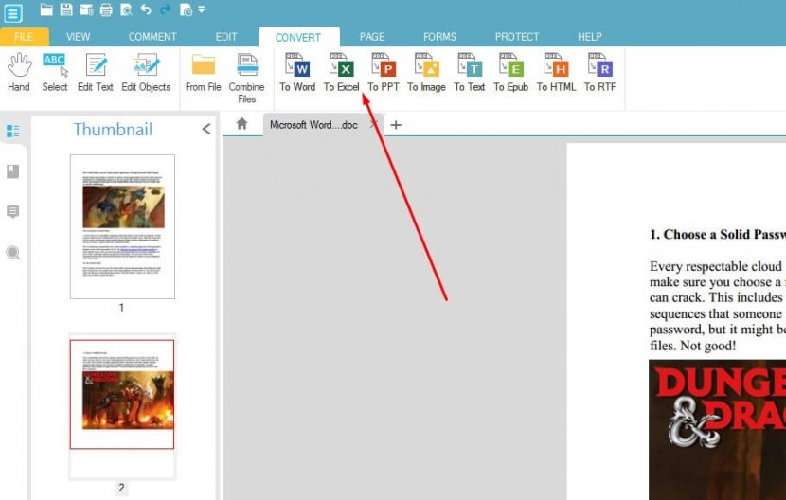The height and width of the screenshot is (500, 786).
Task: Select the Hand tool
Action: tap(19, 73)
